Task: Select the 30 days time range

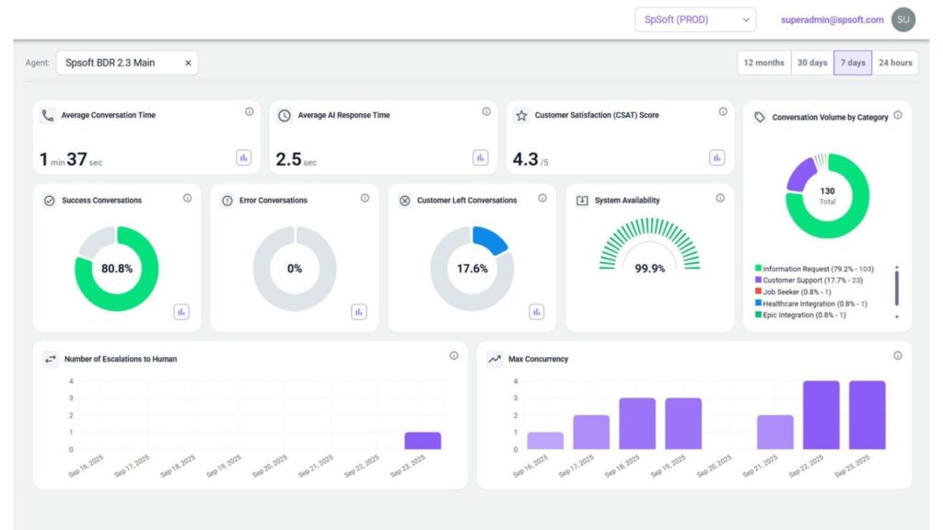Action: coord(811,63)
